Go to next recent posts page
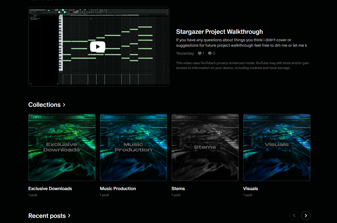This screenshot has height=223, width=337. pos(306,216)
